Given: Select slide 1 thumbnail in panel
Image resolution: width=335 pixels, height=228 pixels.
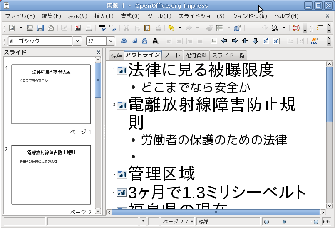Looking at the screenshot, I should [51, 94].
